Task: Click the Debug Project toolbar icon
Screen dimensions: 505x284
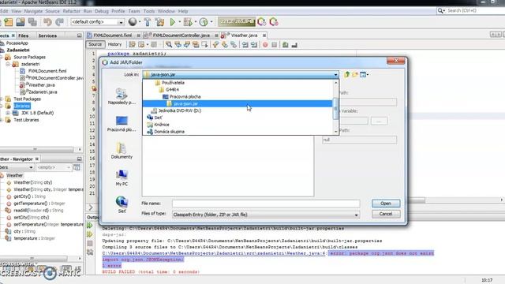Action: point(187,22)
